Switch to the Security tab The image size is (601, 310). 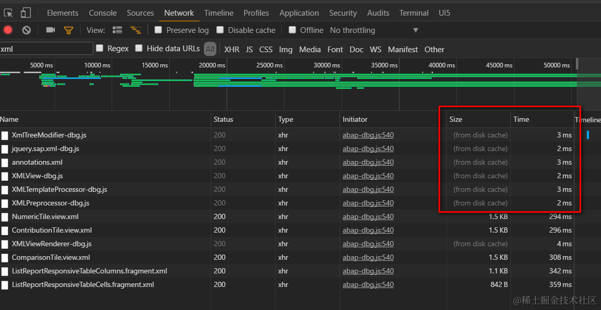pyautogui.click(x=343, y=13)
